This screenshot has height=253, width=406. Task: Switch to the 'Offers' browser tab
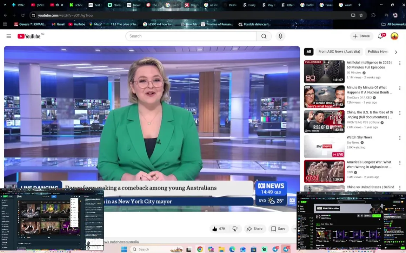pos(288,5)
